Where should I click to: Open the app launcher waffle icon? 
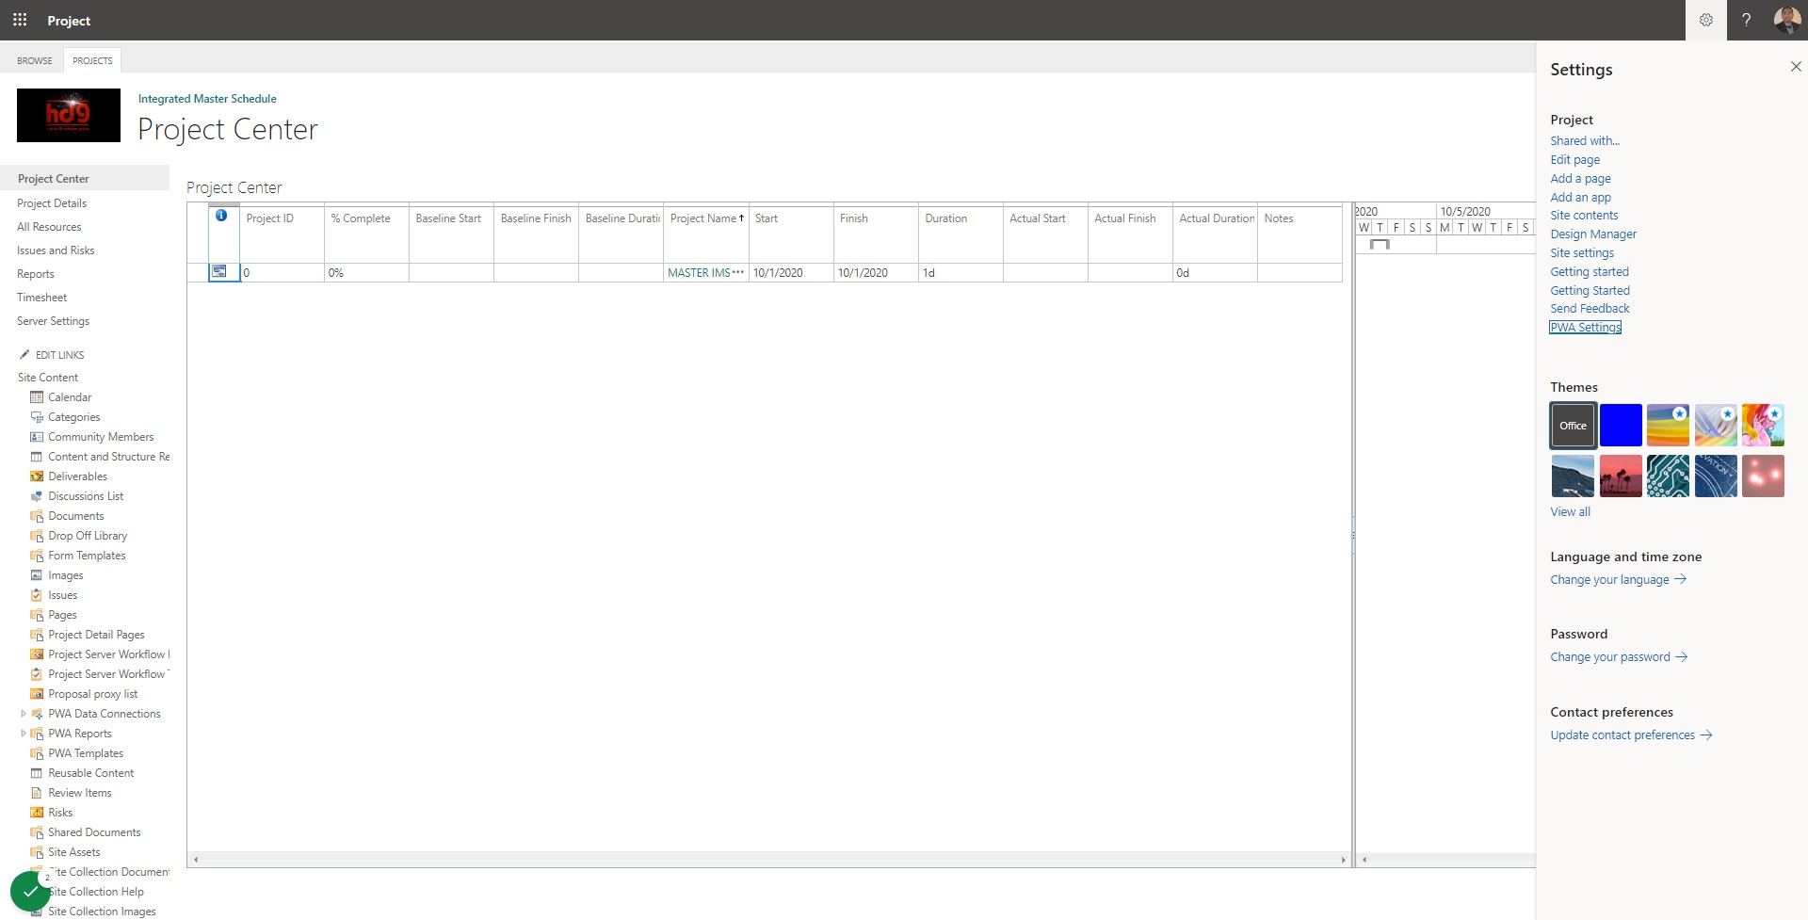[20, 20]
